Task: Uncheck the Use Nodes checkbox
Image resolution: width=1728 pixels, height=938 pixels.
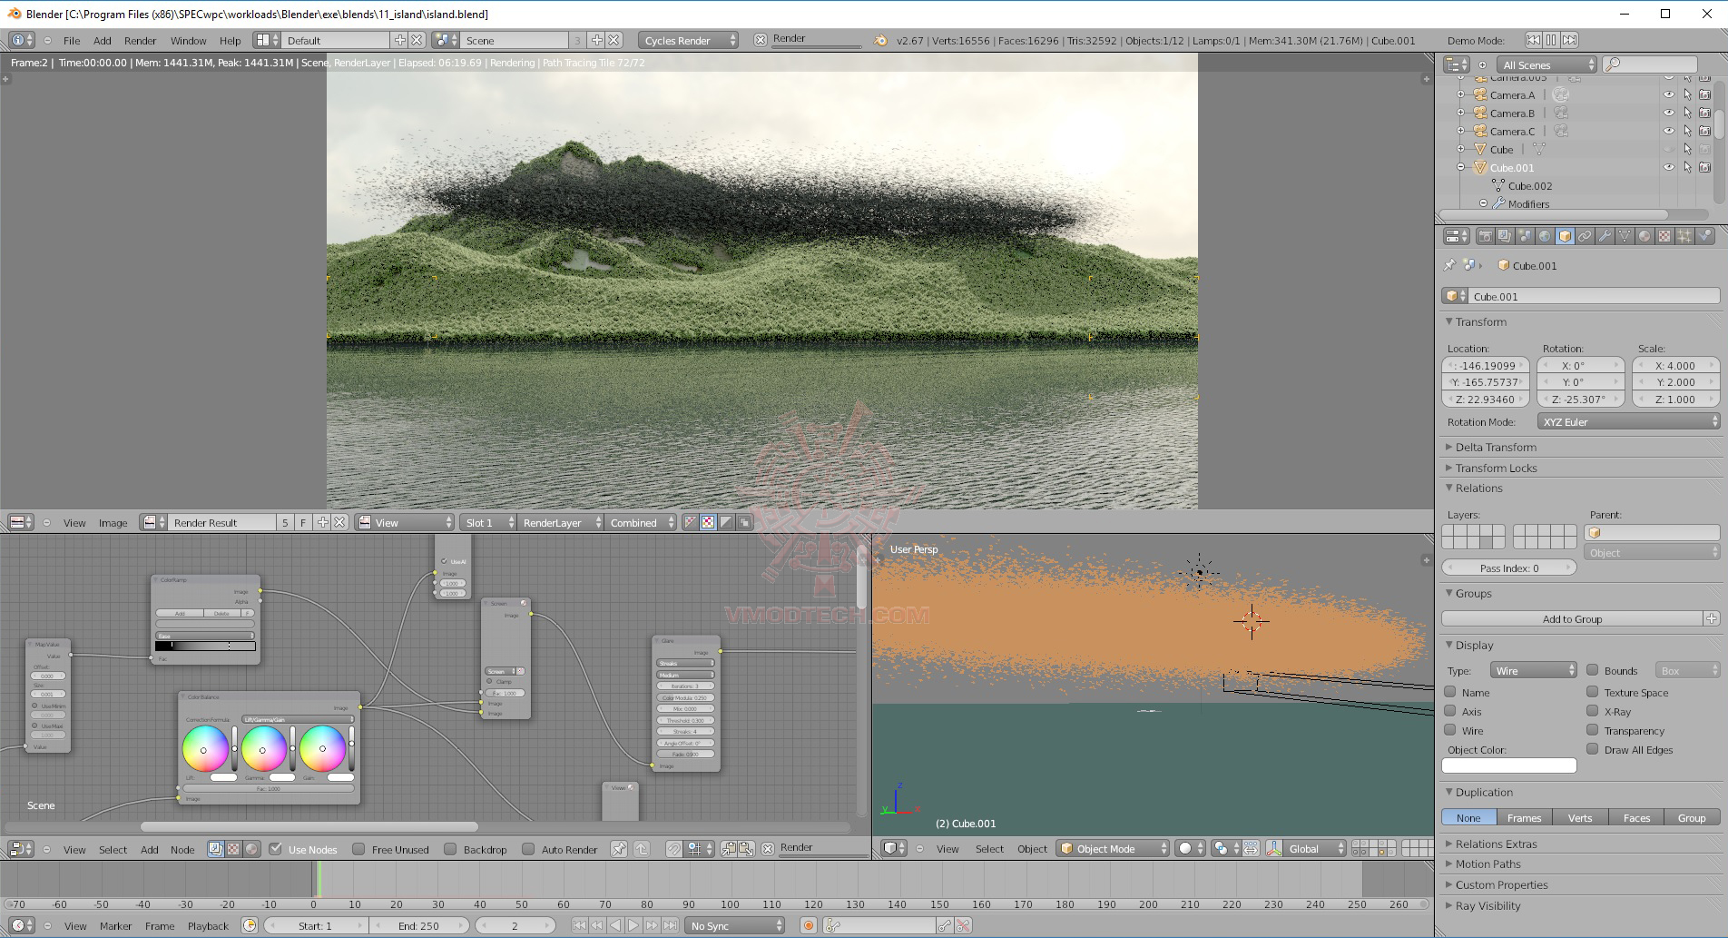Action: 276,849
